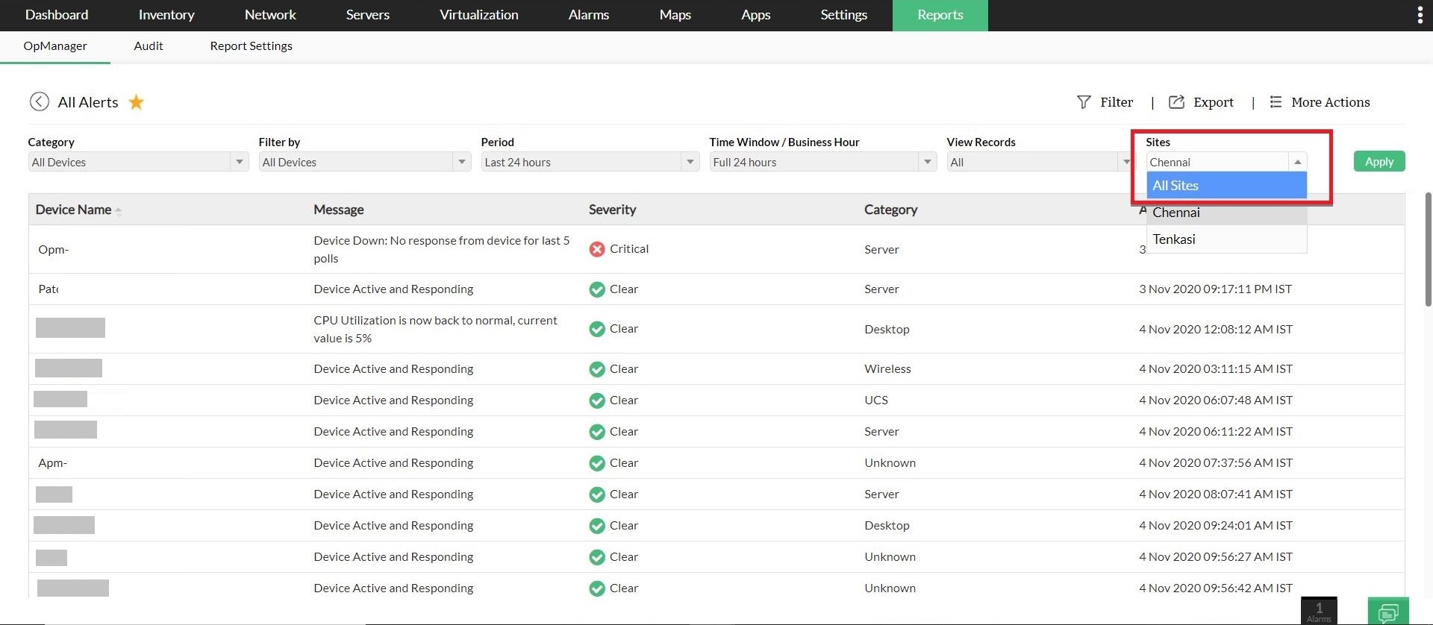Open the chat support icon
1433x625 pixels.
pos(1388,612)
